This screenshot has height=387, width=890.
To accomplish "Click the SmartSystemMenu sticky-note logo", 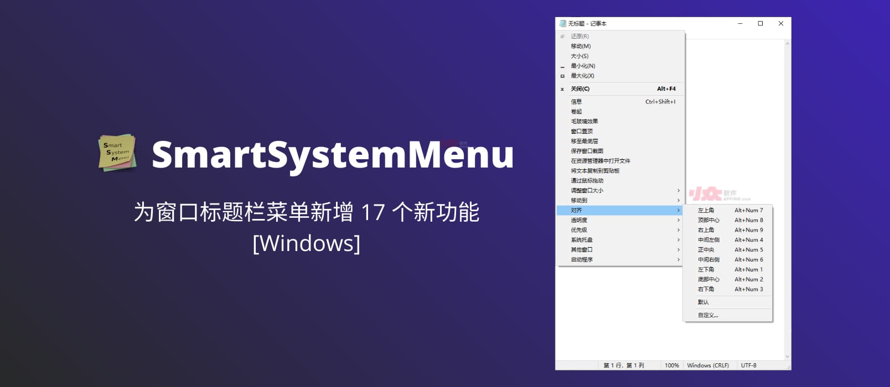I will (117, 152).
